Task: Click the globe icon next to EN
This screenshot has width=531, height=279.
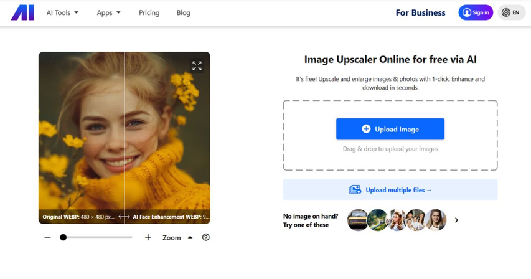Action: click(505, 12)
